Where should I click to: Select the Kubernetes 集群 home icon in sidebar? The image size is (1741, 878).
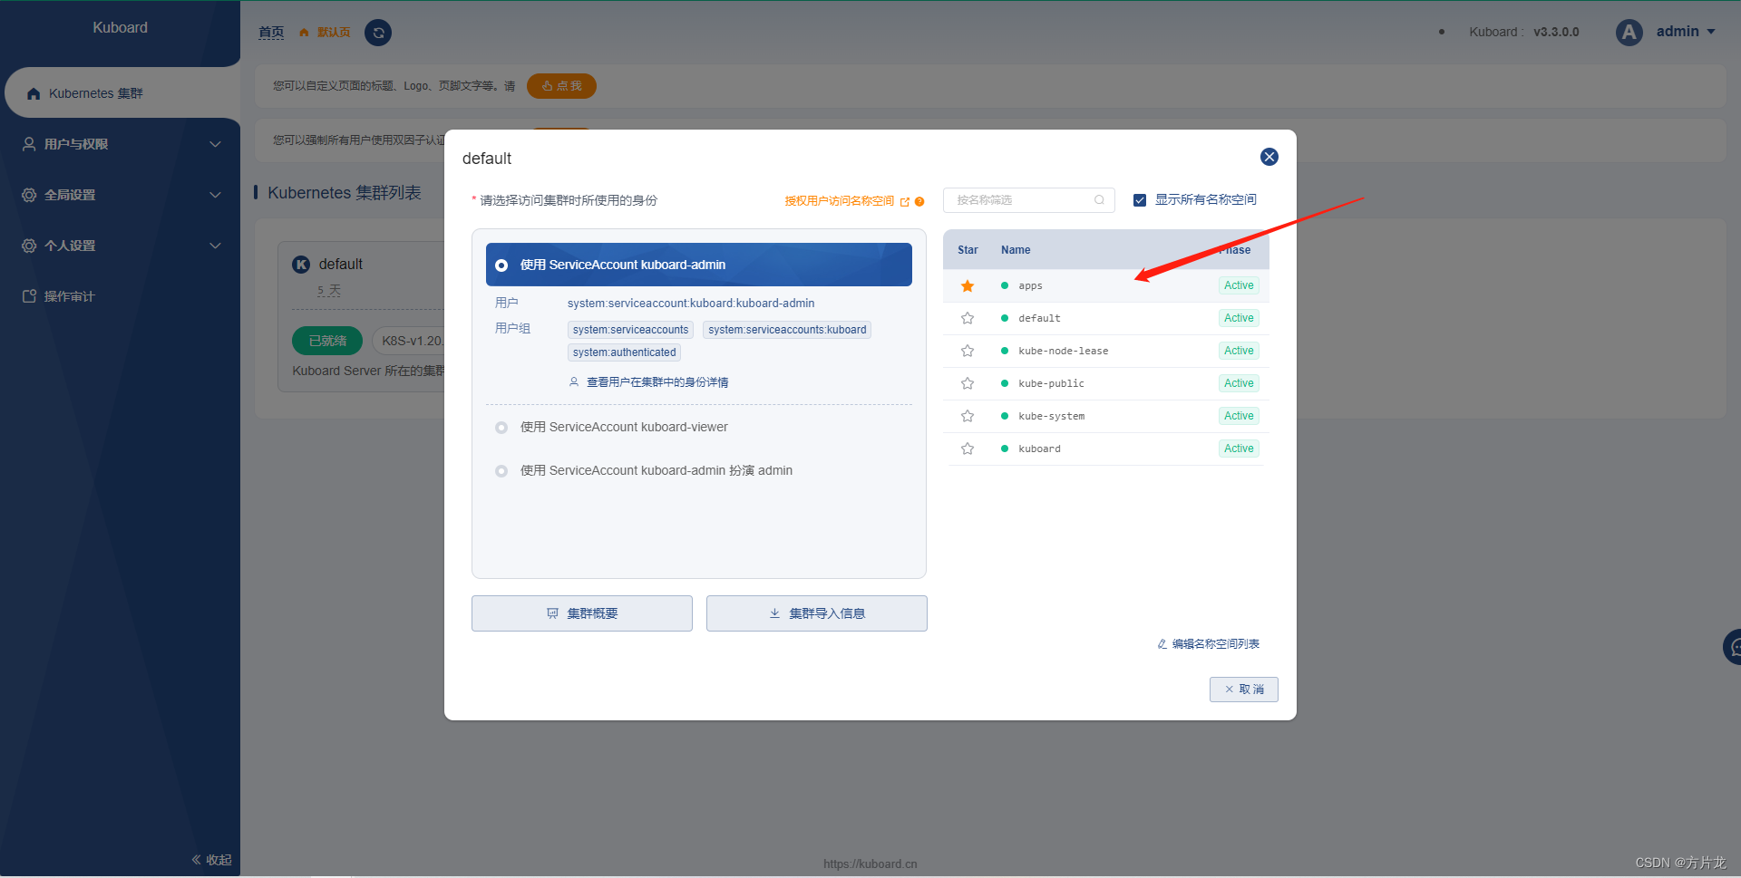click(x=34, y=92)
